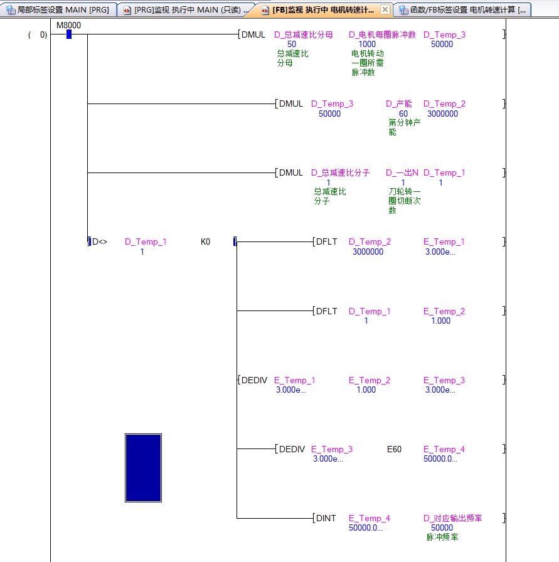
Task: Select the M8000 contact on the ladder
Action: pyautogui.click(x=68, y=34)
